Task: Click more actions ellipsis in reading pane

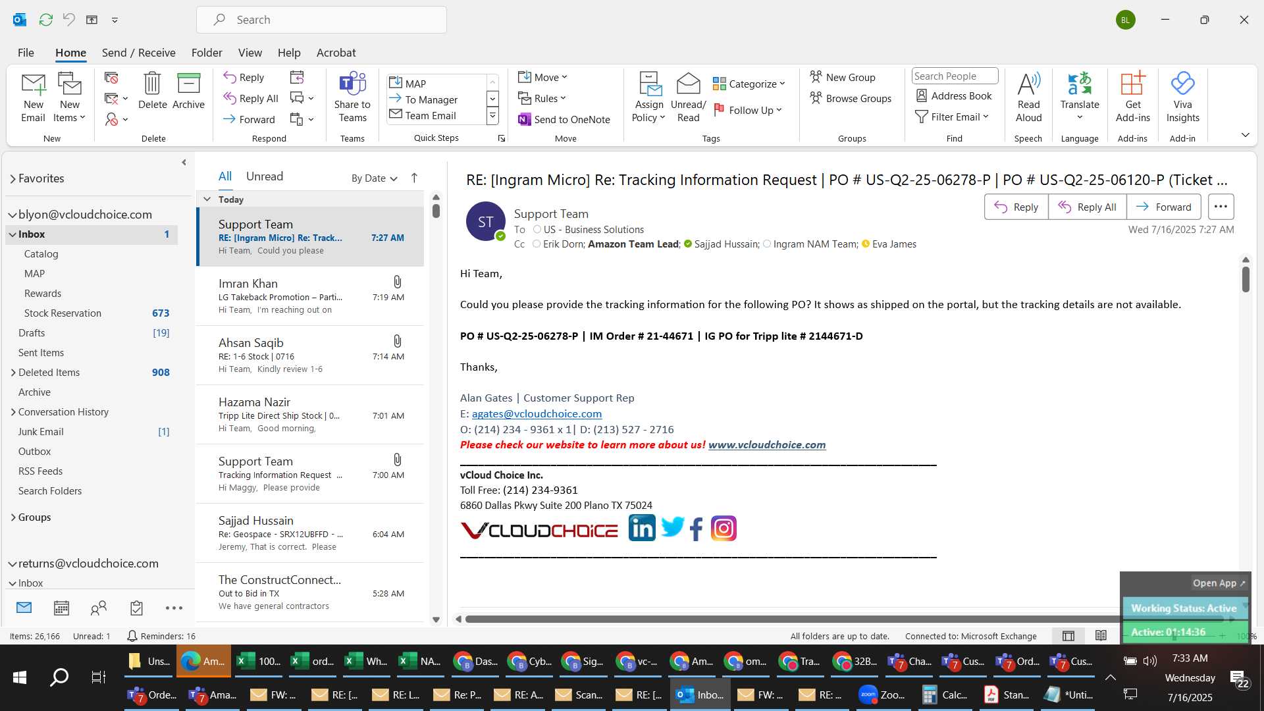Action: [x=1221, y=207]
